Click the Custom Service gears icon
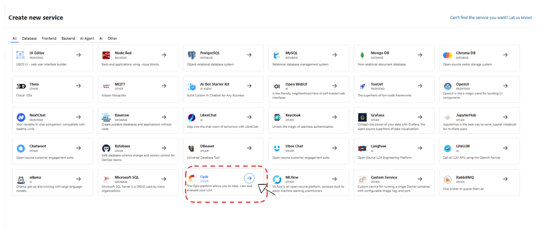Screen dimensions: 543x234 coord(362,180)
